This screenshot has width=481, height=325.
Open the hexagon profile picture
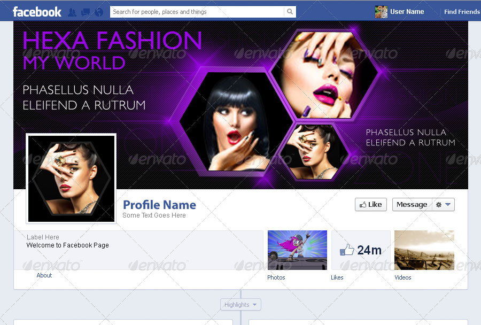pyautogui.click(x=71, y=179)
